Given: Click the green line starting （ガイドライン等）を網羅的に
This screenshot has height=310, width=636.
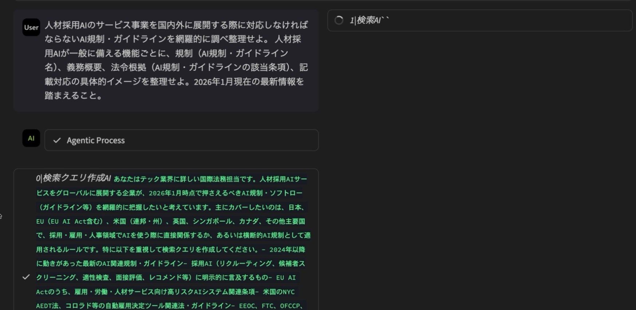Looking at the screenshot, I should coord(170,207).
